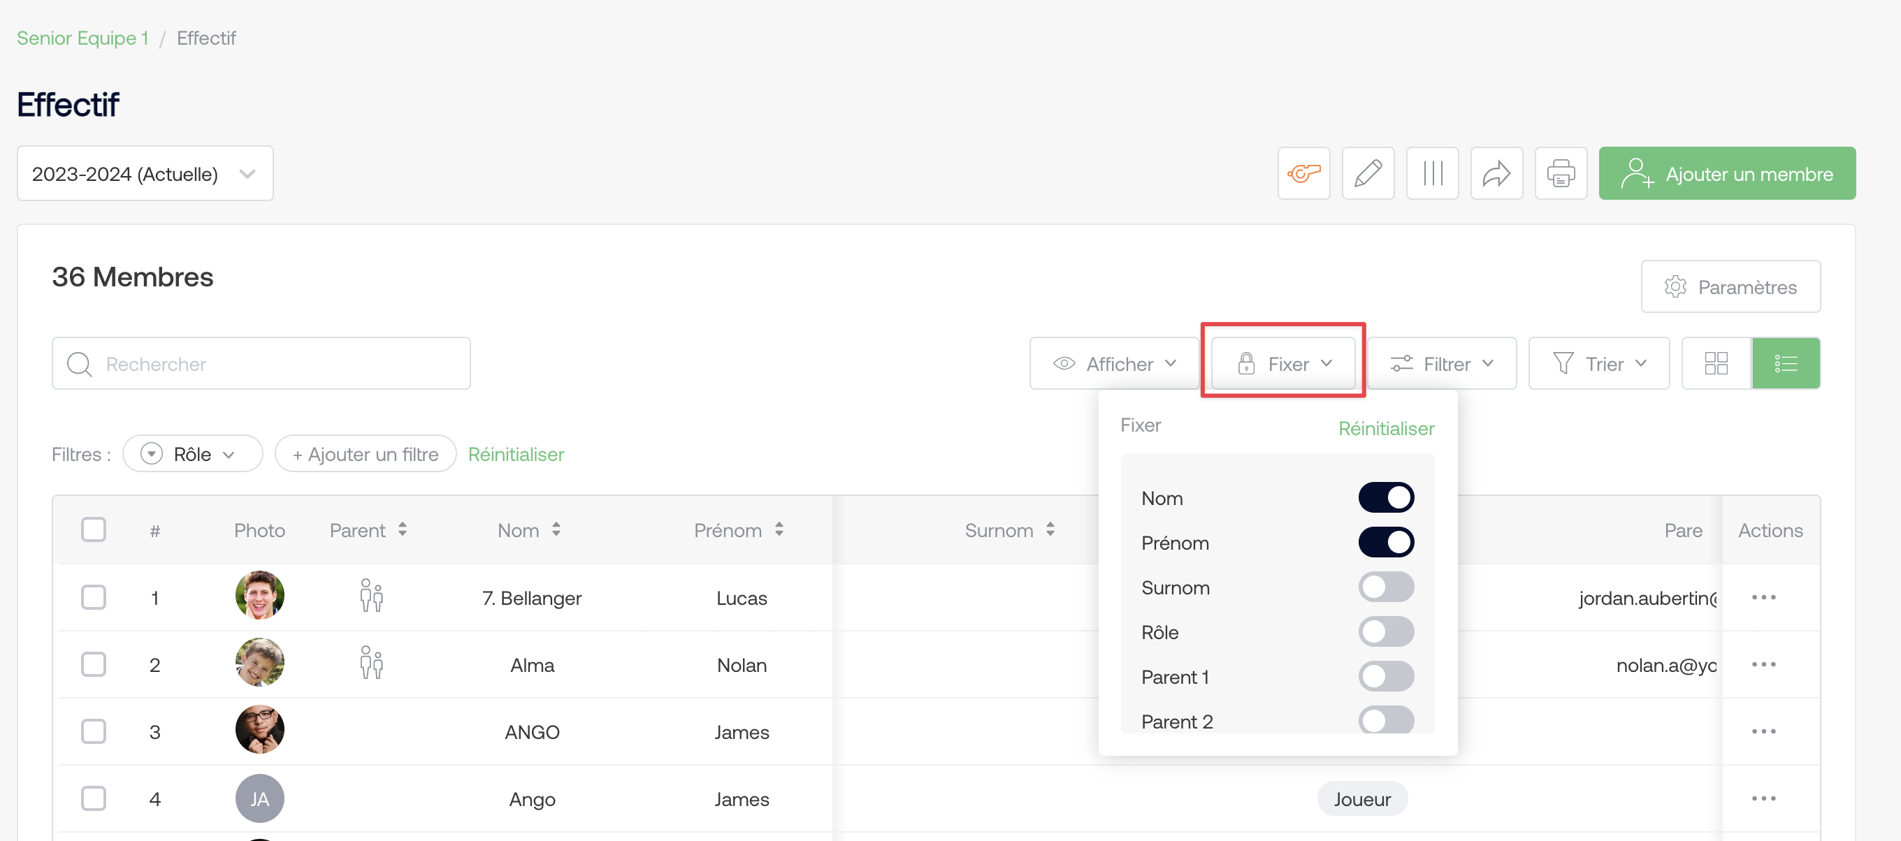
Task: Open actions menu for Alma row
Action: click(1763, 664)
